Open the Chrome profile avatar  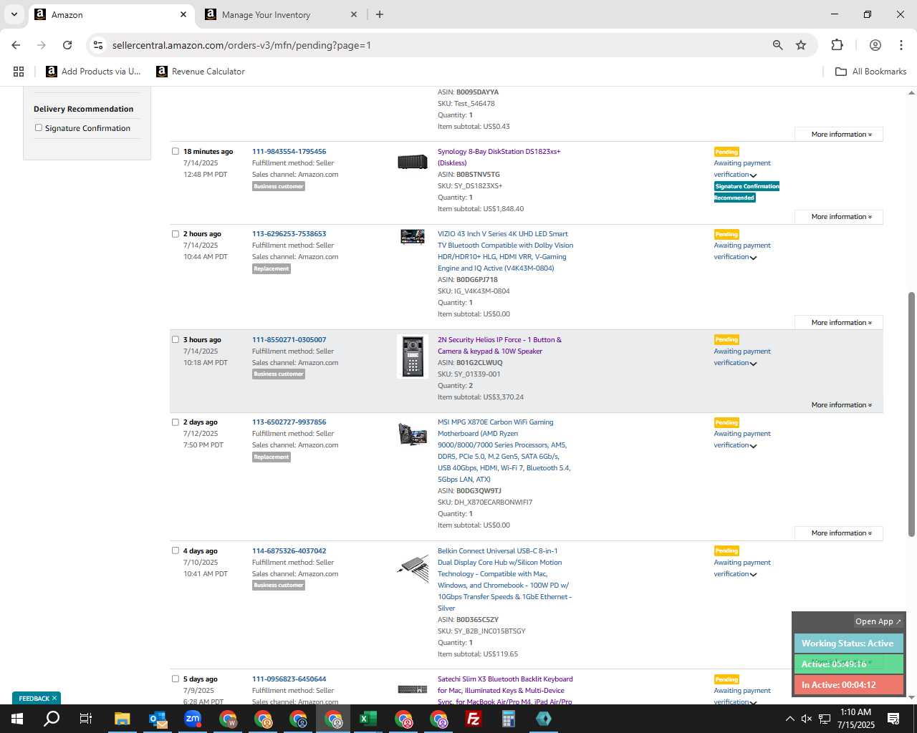[x=875, y=45]
